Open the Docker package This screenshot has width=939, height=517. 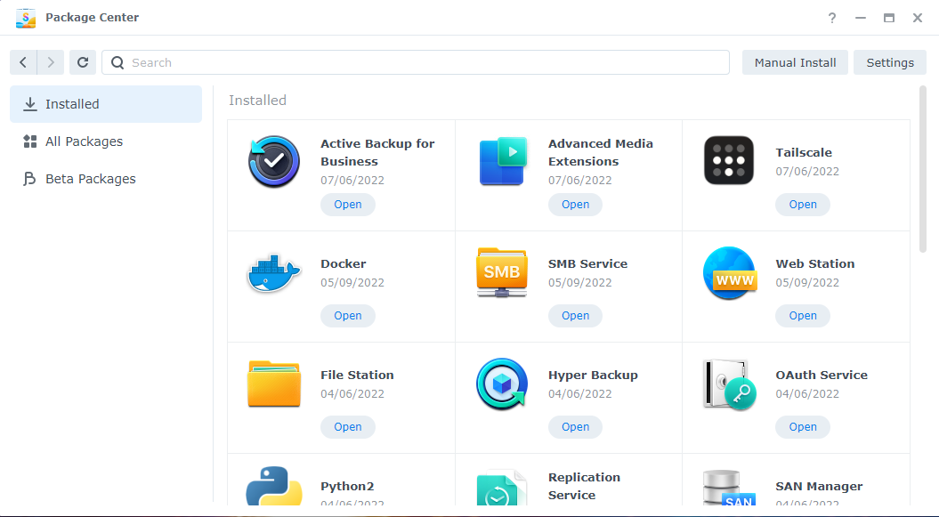347,315
